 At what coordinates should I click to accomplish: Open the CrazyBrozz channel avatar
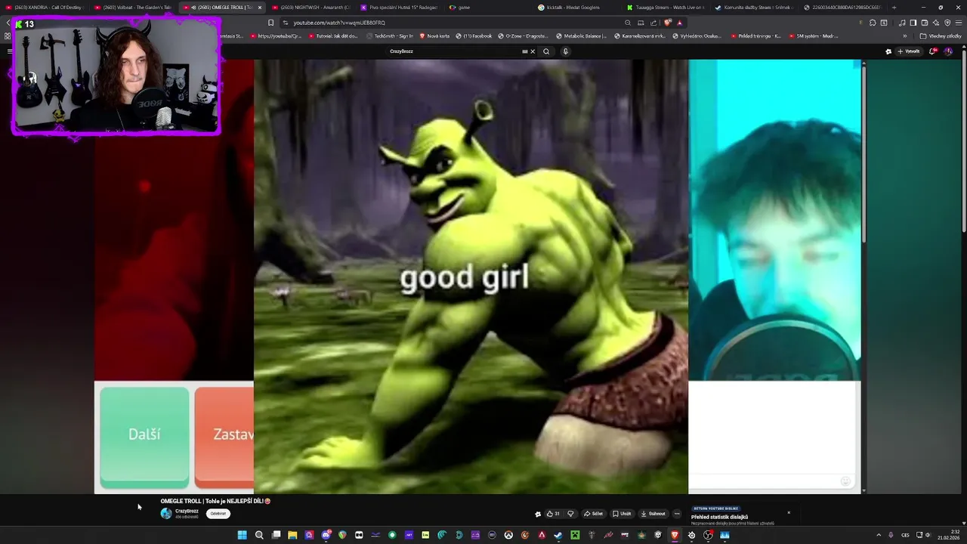click(166, 514)
